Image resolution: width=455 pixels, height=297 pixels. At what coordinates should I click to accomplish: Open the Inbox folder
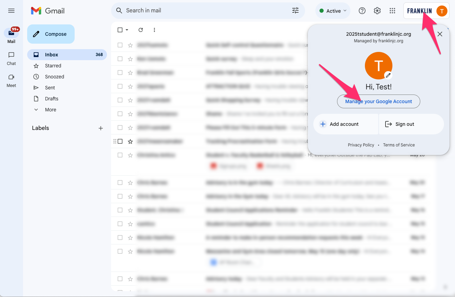point(67,55)
